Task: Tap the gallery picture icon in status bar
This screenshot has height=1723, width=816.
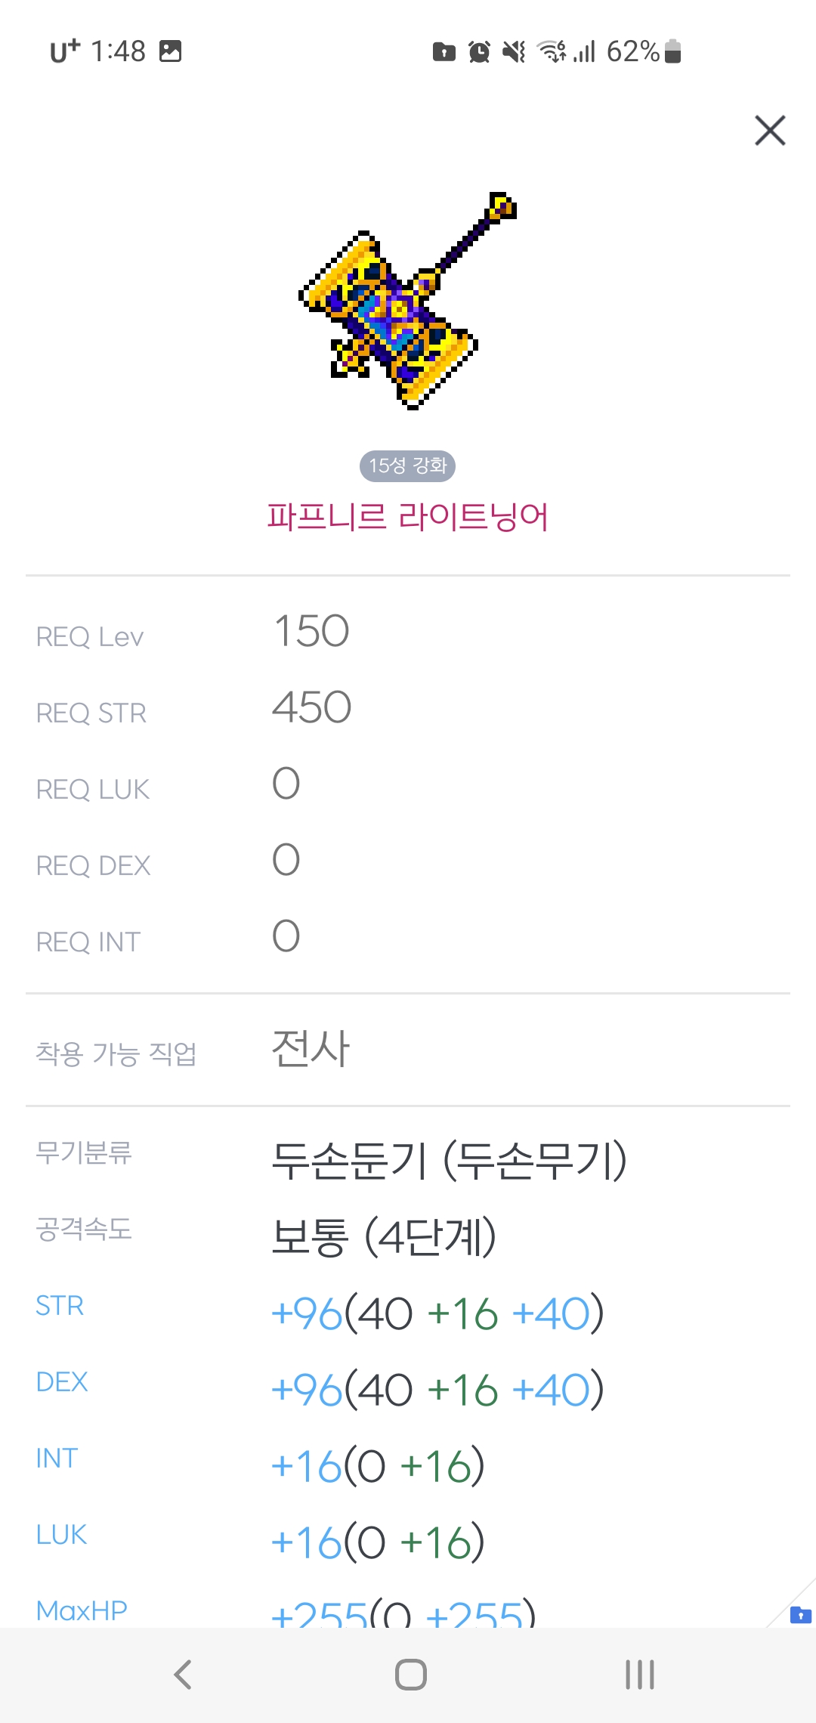Action: point(171,51)
